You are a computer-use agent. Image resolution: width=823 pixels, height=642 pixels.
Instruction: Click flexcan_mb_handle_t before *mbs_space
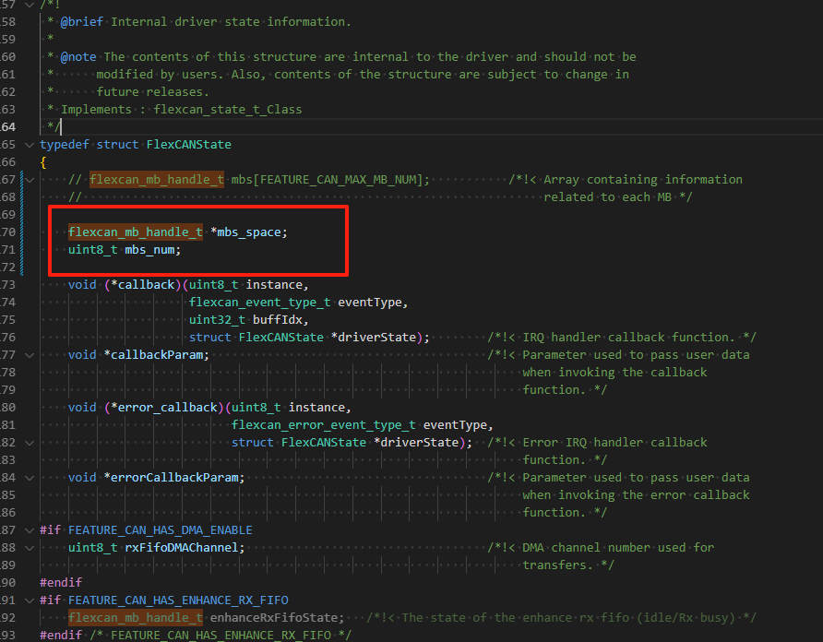pos(136,232)
